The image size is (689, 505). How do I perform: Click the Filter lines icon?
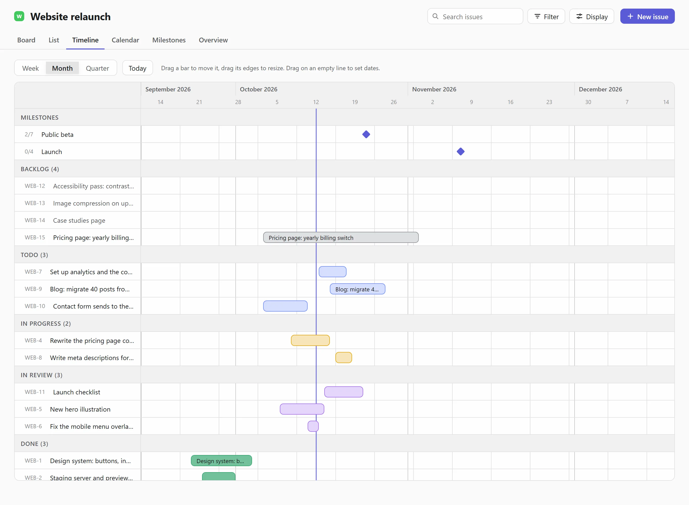[537, 16]
